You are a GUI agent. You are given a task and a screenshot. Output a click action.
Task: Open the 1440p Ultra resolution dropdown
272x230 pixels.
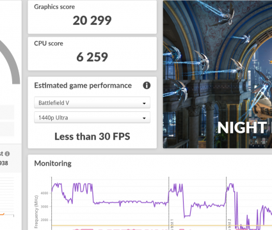[92, 118]
